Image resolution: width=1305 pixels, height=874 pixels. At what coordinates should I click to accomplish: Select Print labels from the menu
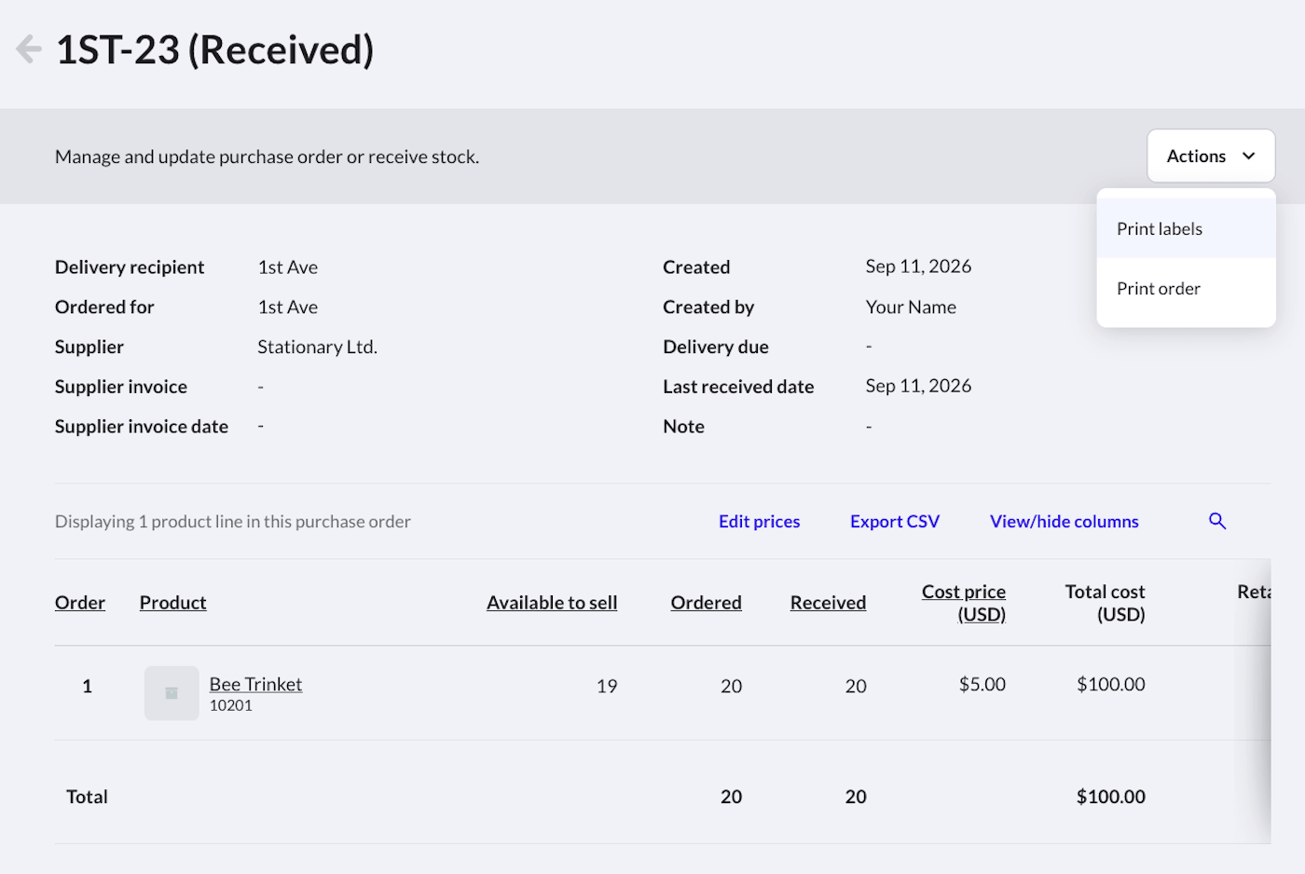coord(1186,228)
